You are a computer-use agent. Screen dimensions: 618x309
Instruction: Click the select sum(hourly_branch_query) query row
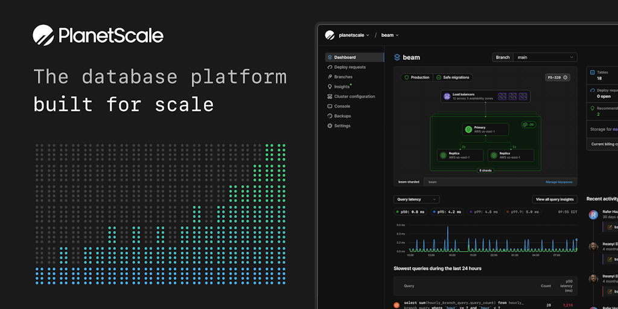click(x=485, y=305)
